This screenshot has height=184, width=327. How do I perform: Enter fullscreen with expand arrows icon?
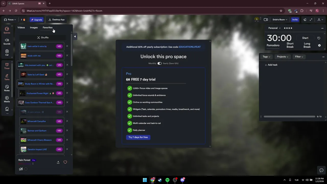pyautogui.click(x=311, y=20)
